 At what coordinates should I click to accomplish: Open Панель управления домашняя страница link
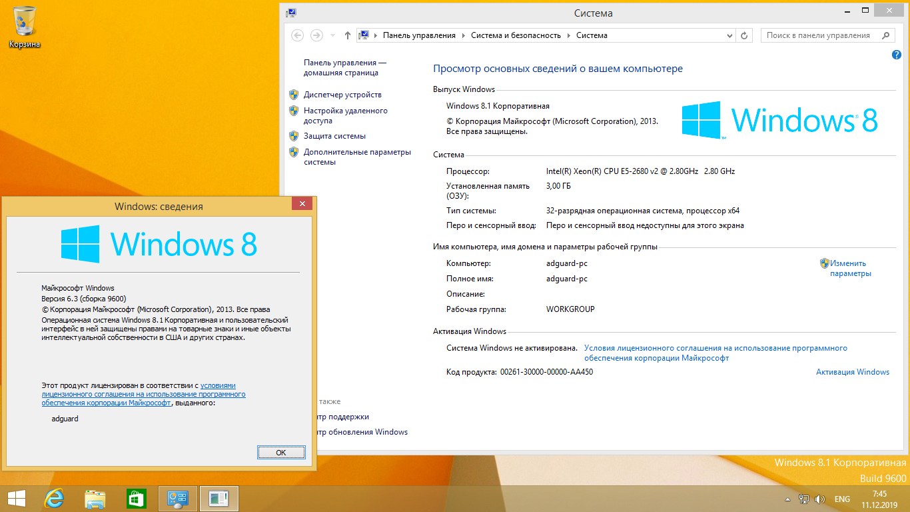(x=345, y=67)
